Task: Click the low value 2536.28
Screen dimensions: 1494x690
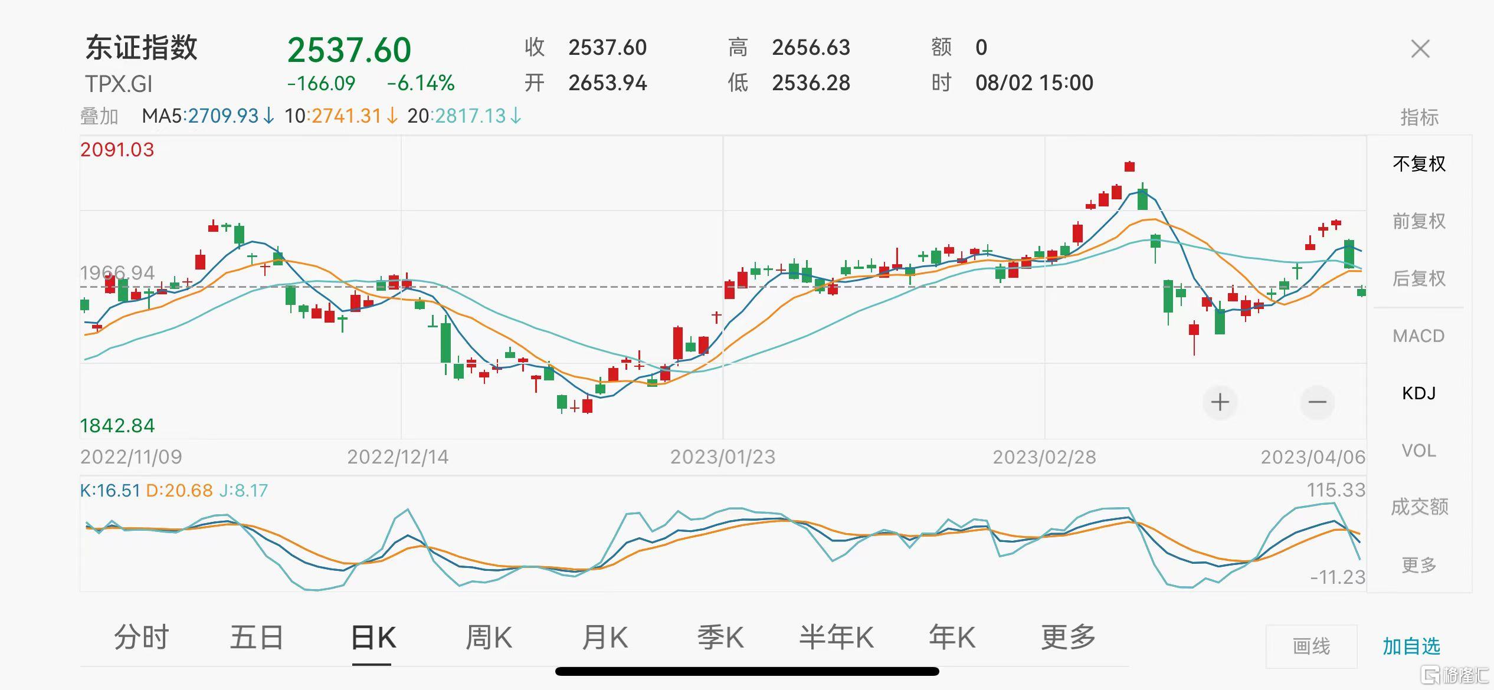Action: [x=811, y=83]
